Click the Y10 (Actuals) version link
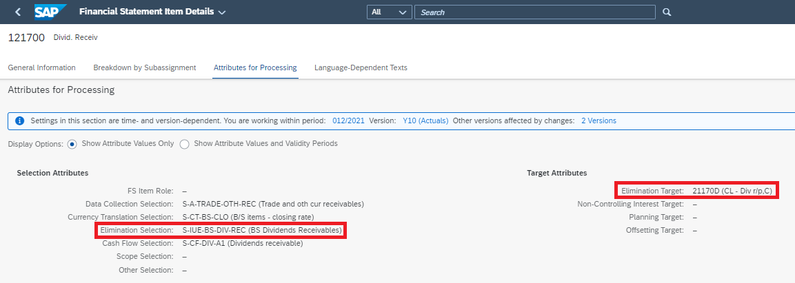795x283 pixels. pos(425,120)
